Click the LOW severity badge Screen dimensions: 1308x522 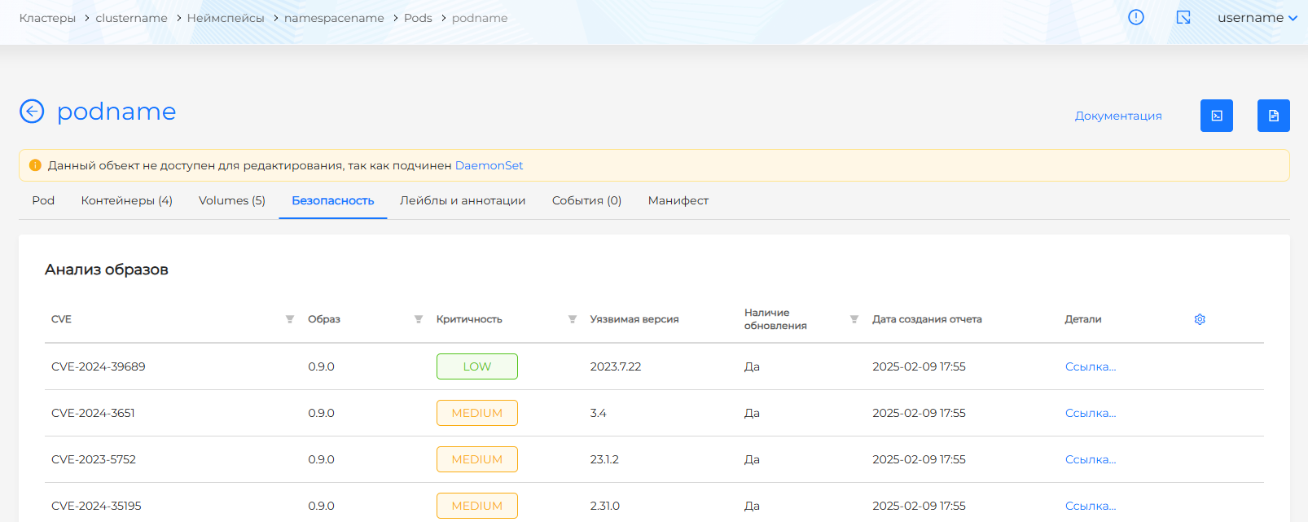pyautogui.click(x=476, y=366)
